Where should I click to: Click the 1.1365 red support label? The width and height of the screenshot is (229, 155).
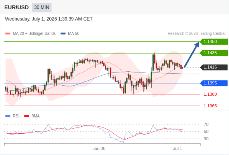[x=210, y=106]
